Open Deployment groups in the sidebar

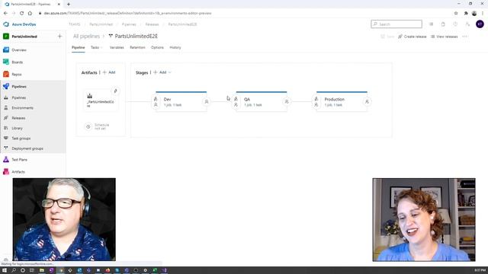pos(27,149)
